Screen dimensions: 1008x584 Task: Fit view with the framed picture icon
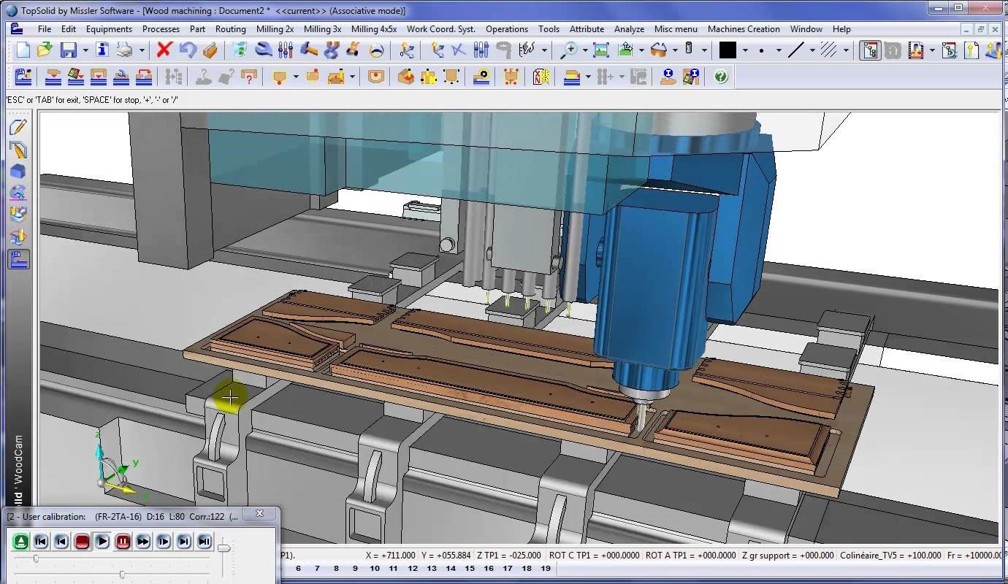pos(601,50)
